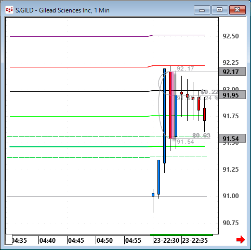Click the 04:55 time axis label
Viewport: 251px width, 250px height.
point(133,241)
